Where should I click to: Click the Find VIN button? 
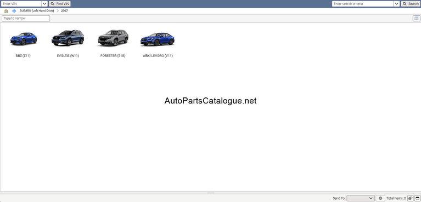[60, 4]
